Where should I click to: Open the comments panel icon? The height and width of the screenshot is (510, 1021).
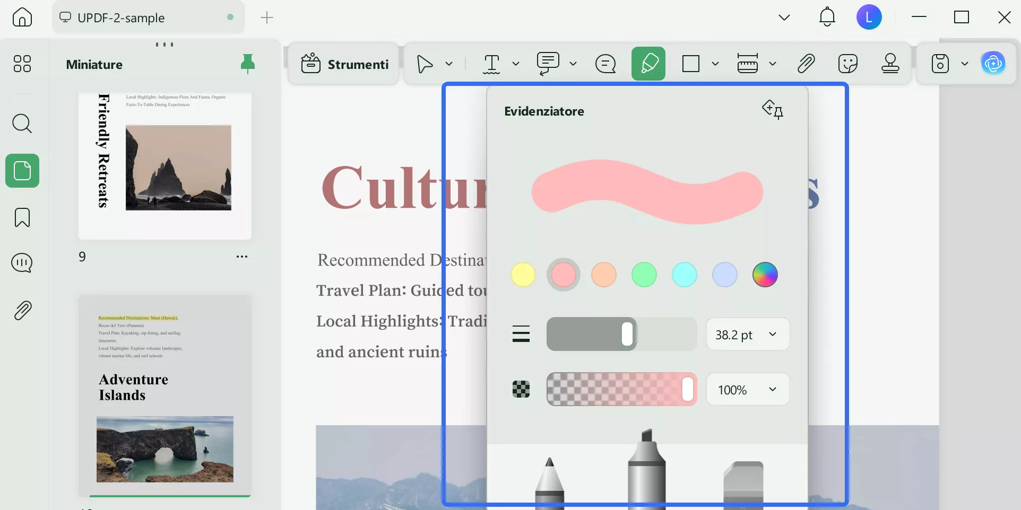(22, 263)
